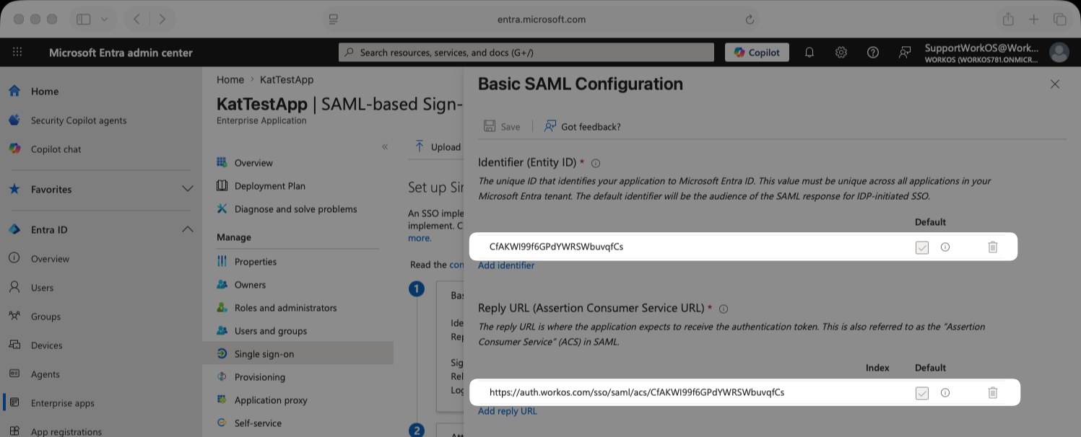
Task: Click the info icon in identifier row
Action: (x=945, y=247)
